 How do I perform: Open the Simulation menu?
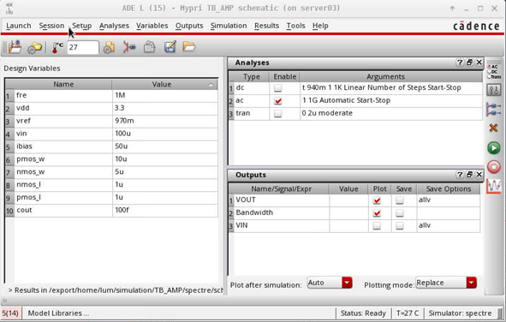(x=229, y=26)
